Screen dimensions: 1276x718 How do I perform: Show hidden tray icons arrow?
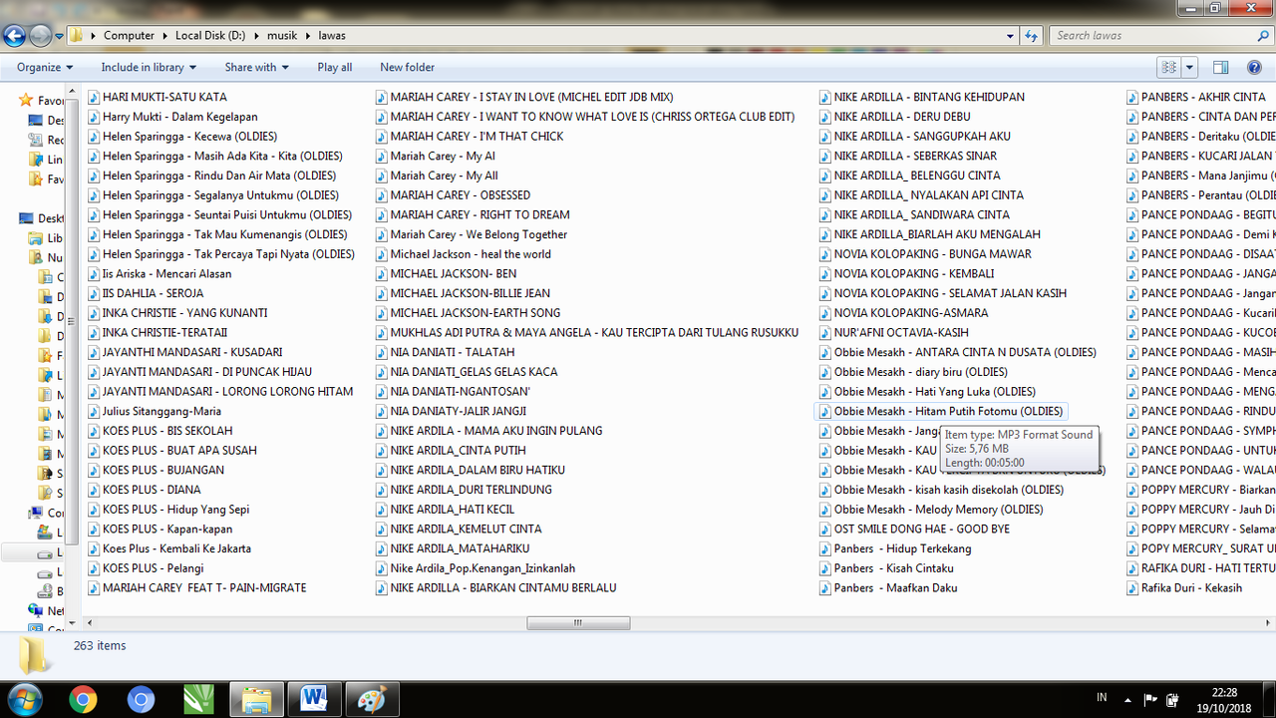click(1127, 699)
